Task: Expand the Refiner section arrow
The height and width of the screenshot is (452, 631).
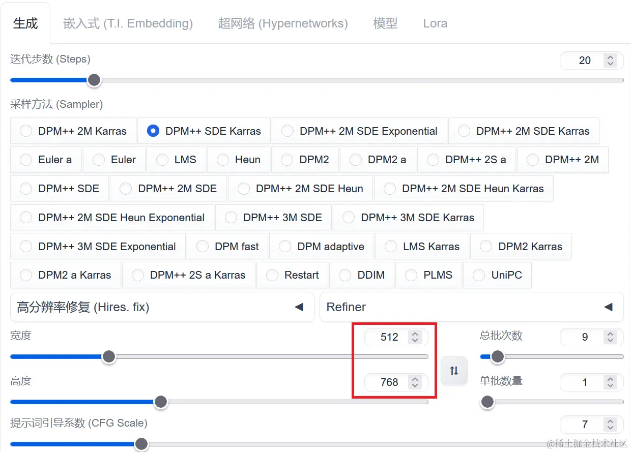Action: tap(608, 307)
